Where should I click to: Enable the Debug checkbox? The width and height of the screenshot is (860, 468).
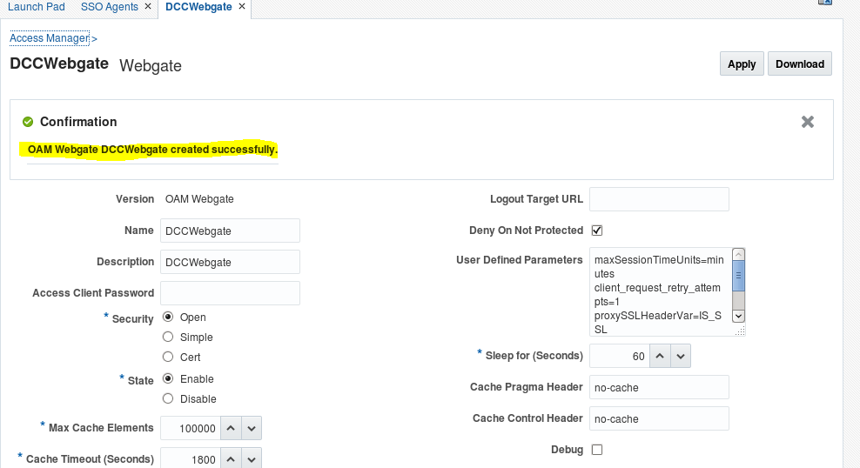click(597, 450)
